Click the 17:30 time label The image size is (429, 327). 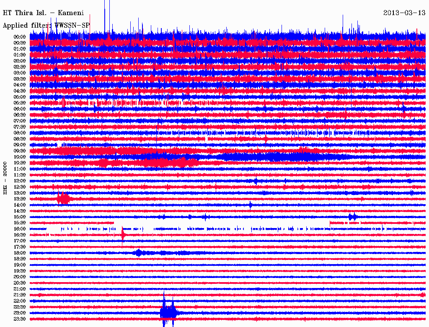point(20,247)
